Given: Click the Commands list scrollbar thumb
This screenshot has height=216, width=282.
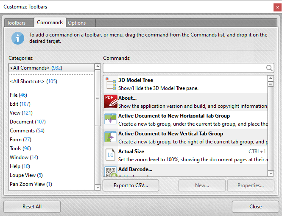Looking at the screenshot, I should 271,84.
